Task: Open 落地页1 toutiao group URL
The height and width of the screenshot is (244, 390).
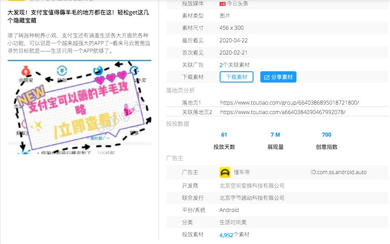Action: [290, 102]
